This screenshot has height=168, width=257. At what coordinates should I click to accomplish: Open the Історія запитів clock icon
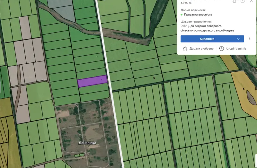tap(221, 49)
